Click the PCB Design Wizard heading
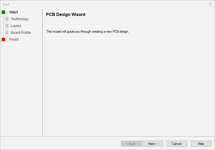 point(66,14)
